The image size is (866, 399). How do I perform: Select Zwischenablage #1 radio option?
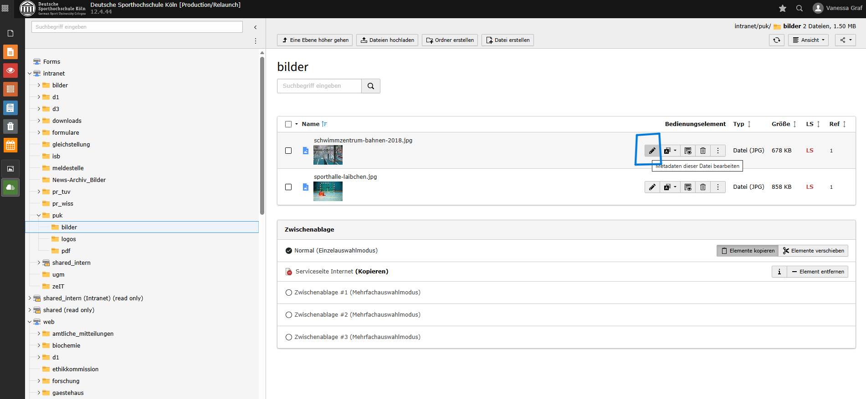click(289, 293)
